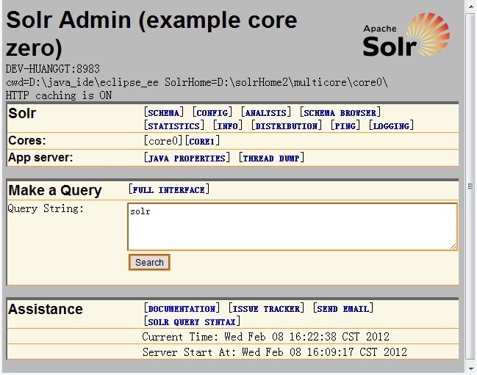Image resolution: width=477 pixels, height=375 pixels.
Task: View the STATISTICS page
Action: coord(174,125)
